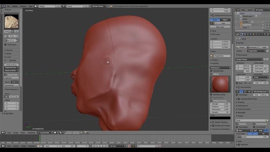Select Scene in Grease Pencil source
The image size is (270, 152).
tap(215, 20)
